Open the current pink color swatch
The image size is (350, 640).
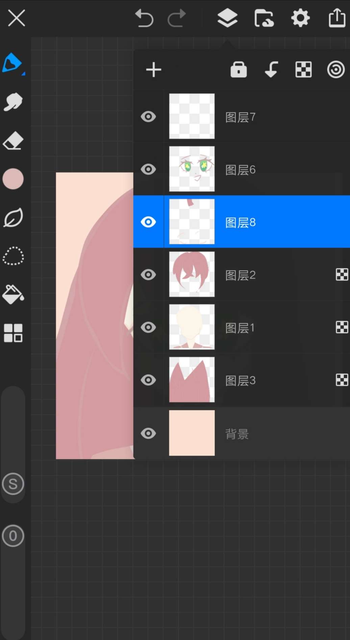tap(13, 179)
